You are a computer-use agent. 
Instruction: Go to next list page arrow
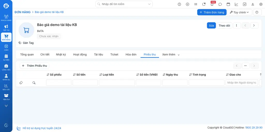click(254, 66)
